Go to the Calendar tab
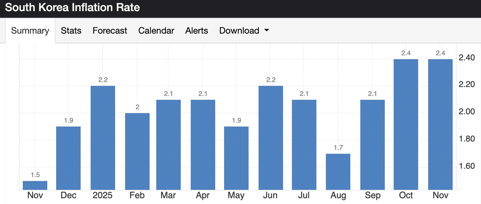 [x=156, y=31]
